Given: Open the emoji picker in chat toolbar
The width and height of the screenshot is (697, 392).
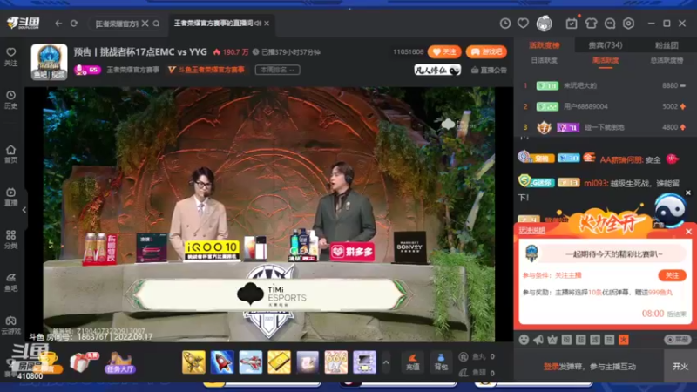Looking at the screenshot, I should click(x=524, y=340).
